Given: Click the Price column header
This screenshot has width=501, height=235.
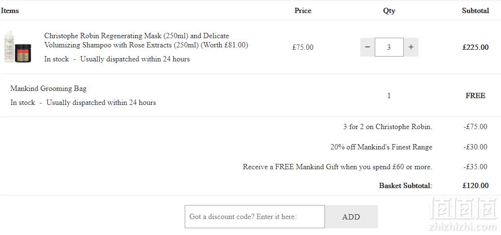Looking at the screenshot, I should pyautogui.click(x=303, y=11).
